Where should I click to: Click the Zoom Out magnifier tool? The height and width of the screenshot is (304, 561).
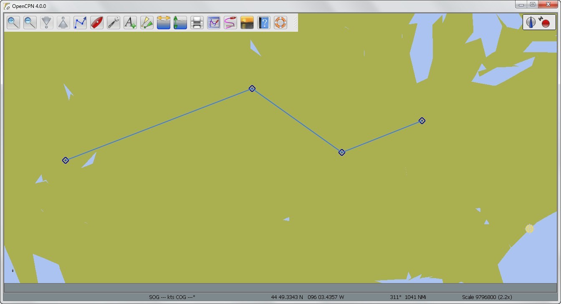click(30, 23)
